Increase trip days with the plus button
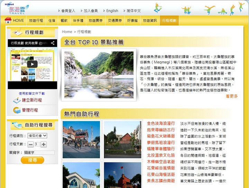This screenshot has width=249, height=188. (x=44, y=145)
